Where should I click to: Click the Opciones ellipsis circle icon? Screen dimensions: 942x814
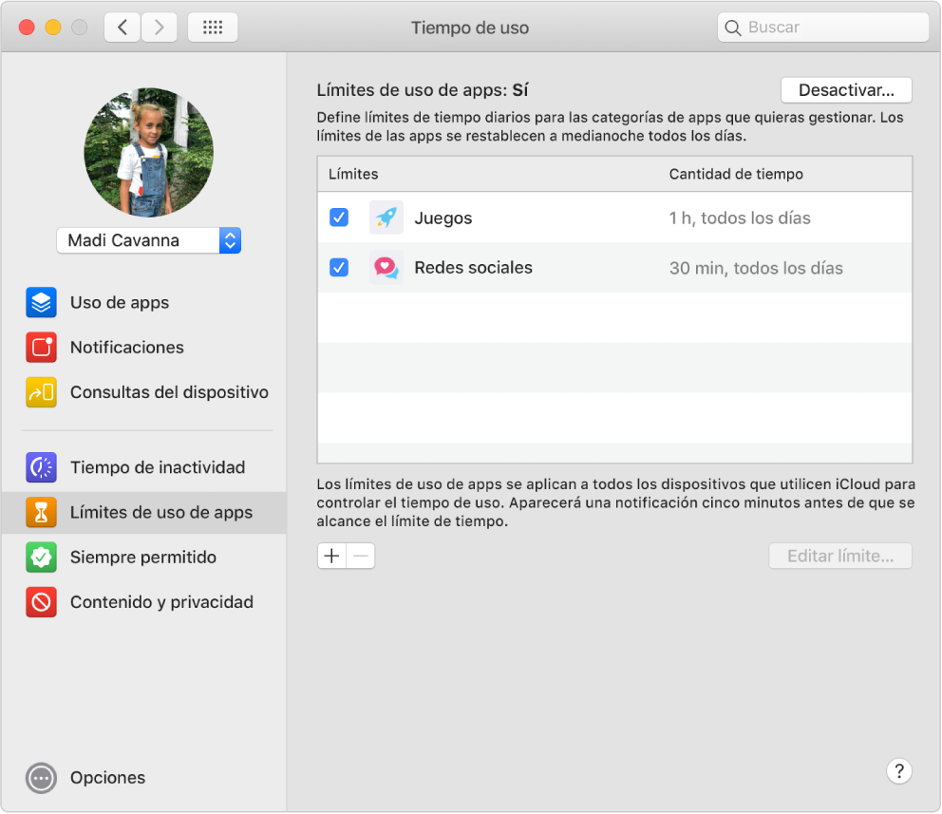(x=41, y=778)
